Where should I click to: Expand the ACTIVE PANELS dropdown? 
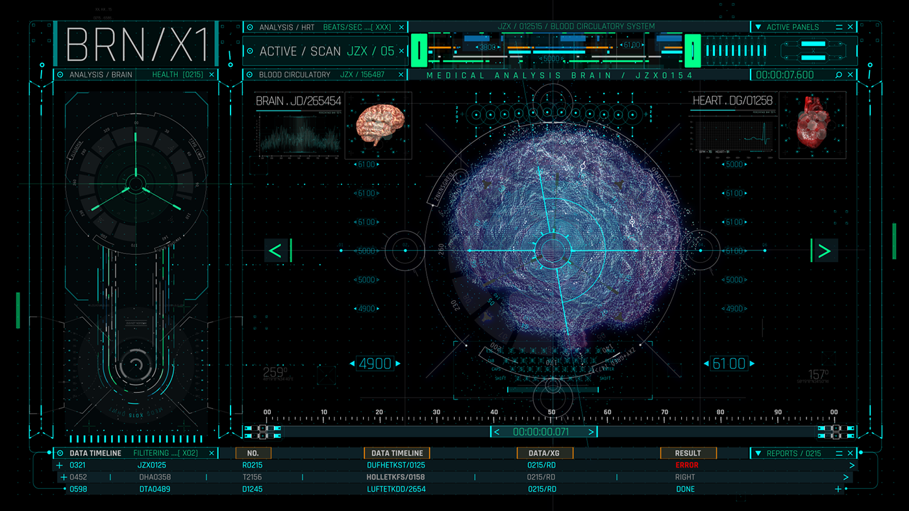[758, 27]
